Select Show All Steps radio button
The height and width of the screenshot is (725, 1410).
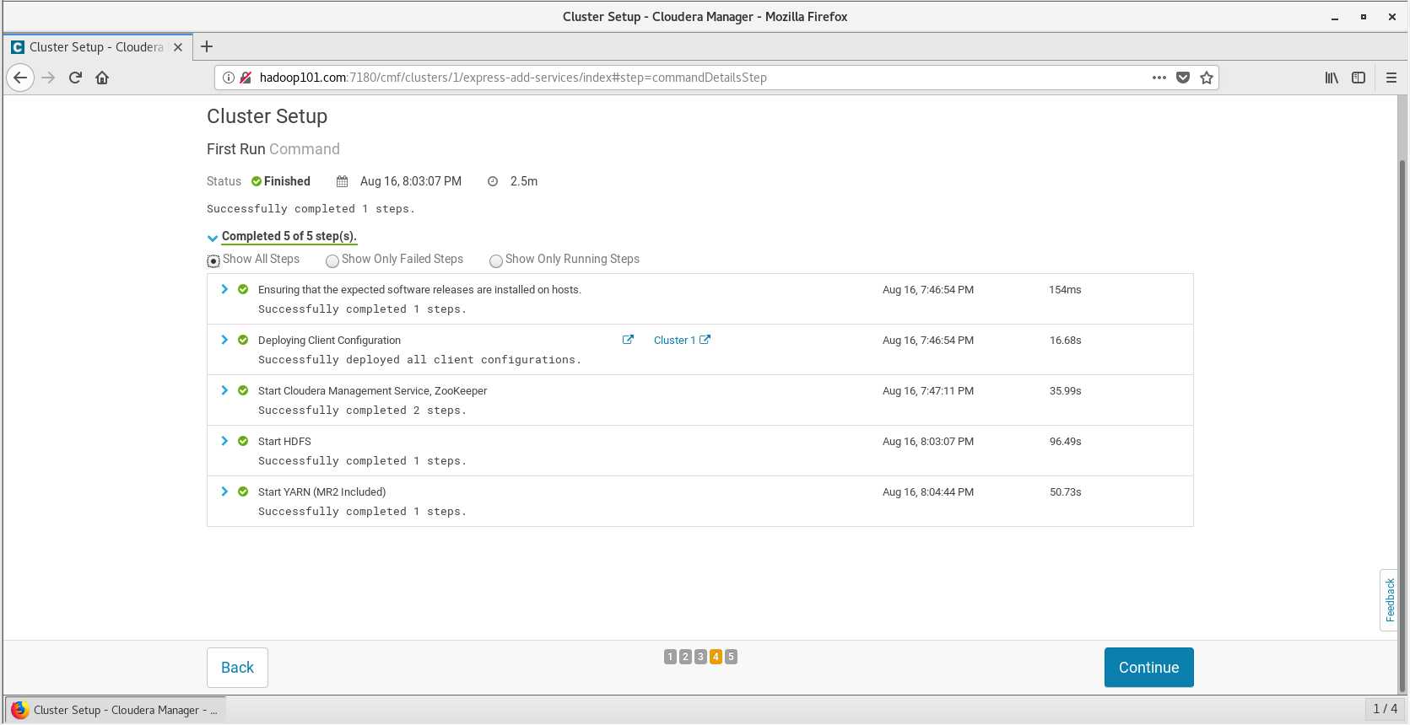[x=213, y=261]
